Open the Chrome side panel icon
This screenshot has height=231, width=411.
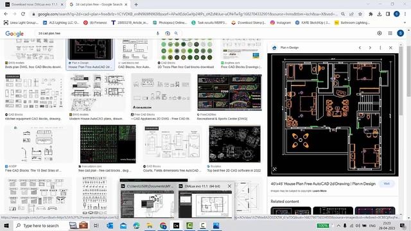(388, 14)
